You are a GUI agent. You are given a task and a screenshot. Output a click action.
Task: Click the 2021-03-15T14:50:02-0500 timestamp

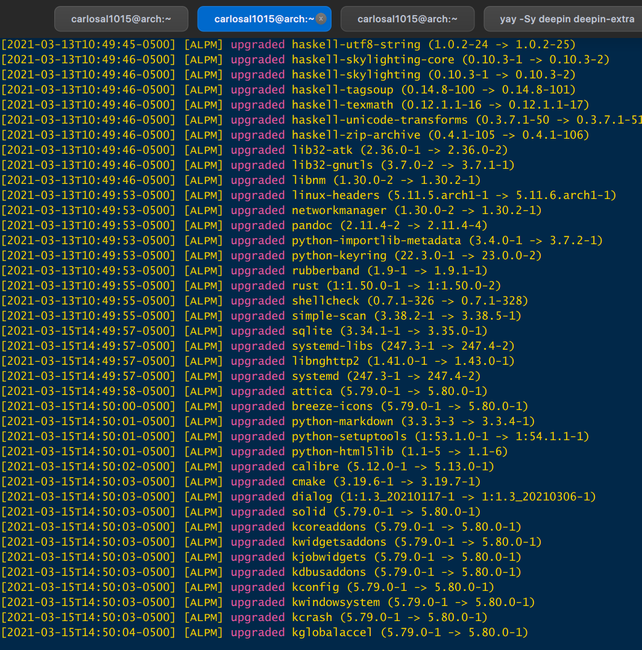88,467
